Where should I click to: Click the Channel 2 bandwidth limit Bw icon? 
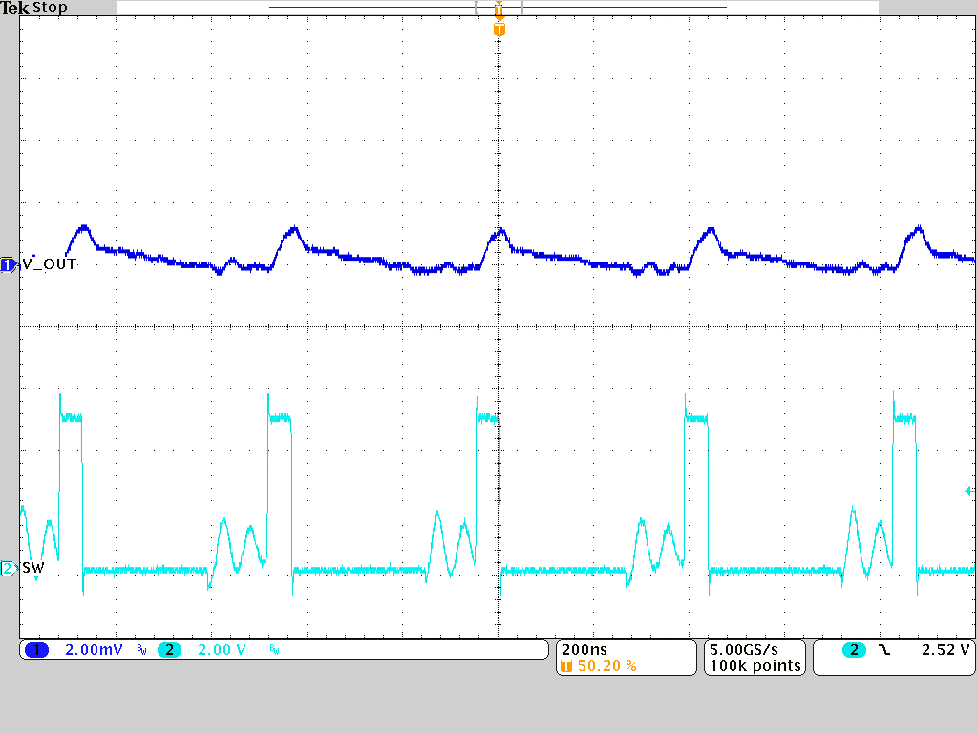tap(273, 650)
